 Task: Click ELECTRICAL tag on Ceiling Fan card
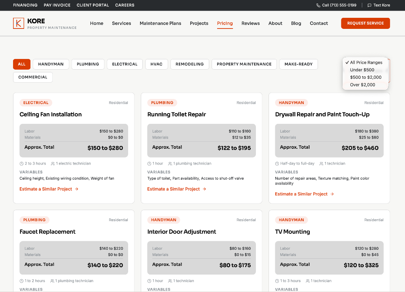(x=36, y=102)
